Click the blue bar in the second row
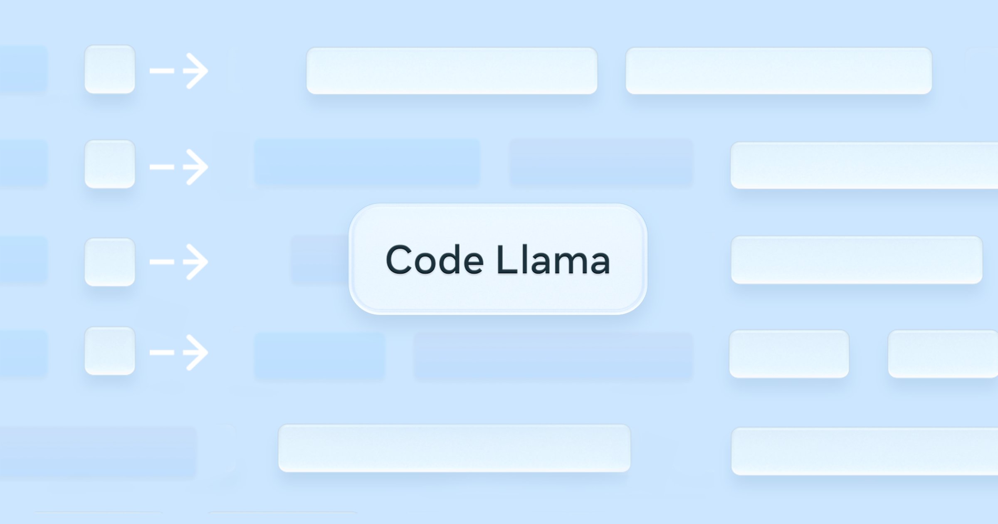 [367, 162]
